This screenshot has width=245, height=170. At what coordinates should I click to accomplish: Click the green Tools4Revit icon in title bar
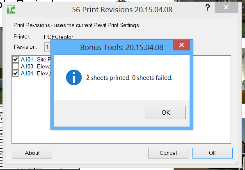11,9
